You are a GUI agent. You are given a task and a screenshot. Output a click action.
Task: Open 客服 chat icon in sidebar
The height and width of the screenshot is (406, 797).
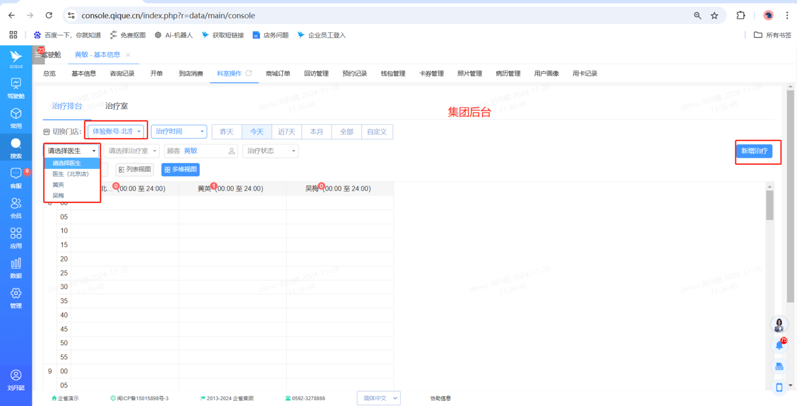point(16,177)
